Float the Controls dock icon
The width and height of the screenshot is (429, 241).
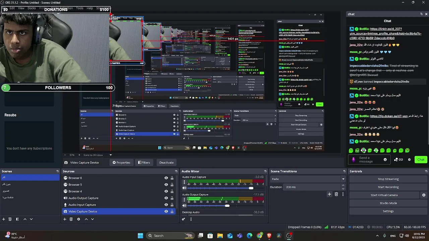pos(426,171)
